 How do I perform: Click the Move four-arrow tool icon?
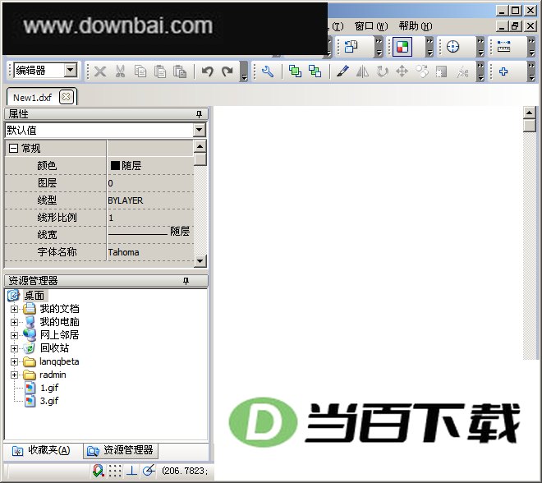(x=402, y=71)
